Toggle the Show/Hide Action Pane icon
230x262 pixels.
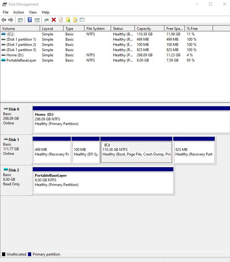click(x=37, y=20)
